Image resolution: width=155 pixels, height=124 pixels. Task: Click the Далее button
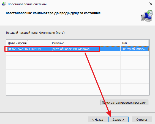pyautogui.click(x=118, y=120)
